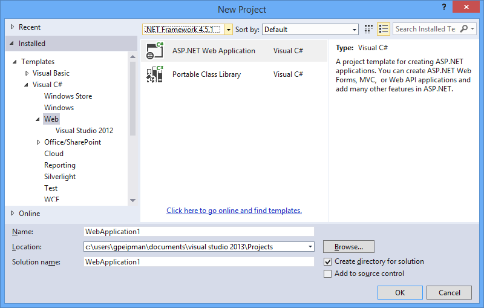This screenshot has height=308, width=484.
Task: Click the Search Installed Templates field
Action: [426, 29]
